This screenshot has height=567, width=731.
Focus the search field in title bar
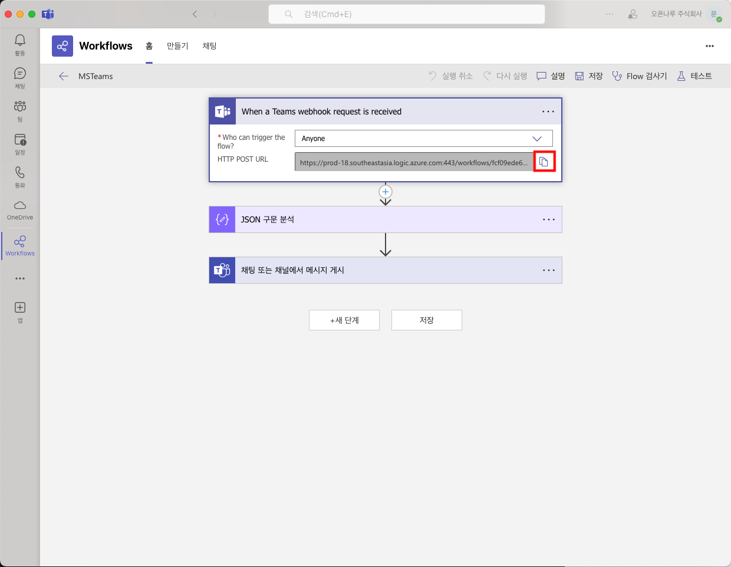(407, 14)
